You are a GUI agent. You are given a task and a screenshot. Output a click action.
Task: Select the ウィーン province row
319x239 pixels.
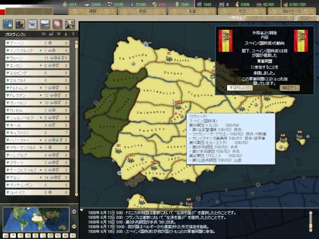37,58
